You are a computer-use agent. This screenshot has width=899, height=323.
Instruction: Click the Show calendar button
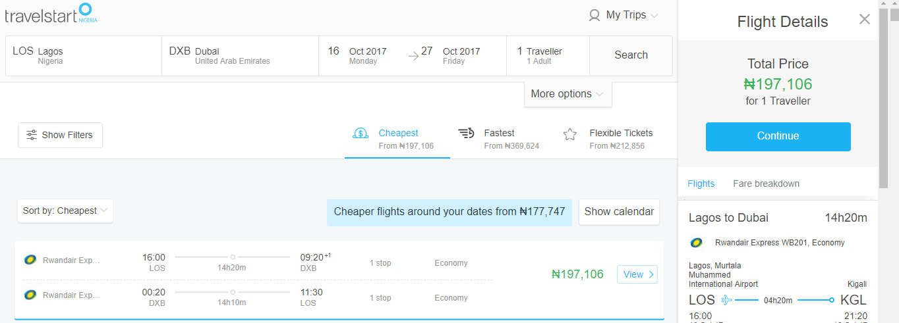pyautogui.click(x=619, y=212)
